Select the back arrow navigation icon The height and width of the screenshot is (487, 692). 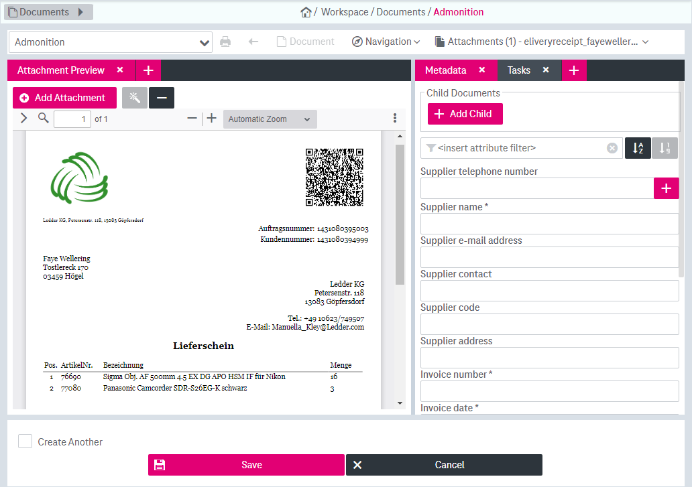click(253, 41)
